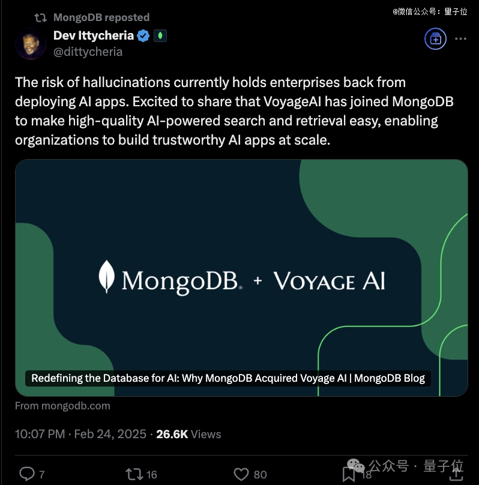Click the "From mongodb.com" source link

coord(62,405)
